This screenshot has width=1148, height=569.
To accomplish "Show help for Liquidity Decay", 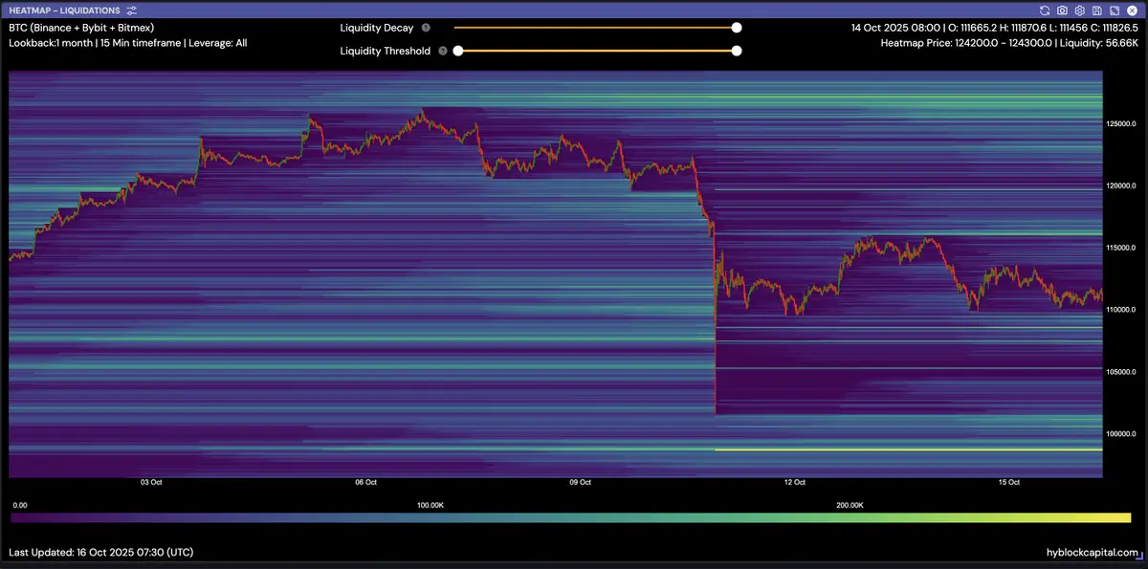I will point(426,28).
